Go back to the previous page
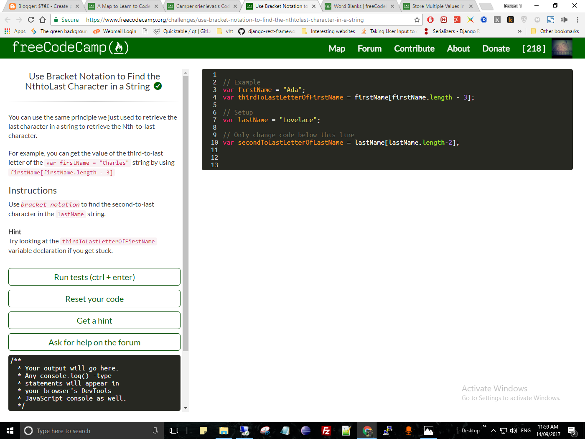This screenshot has width=585, height=439. click(x=8, y=20)
